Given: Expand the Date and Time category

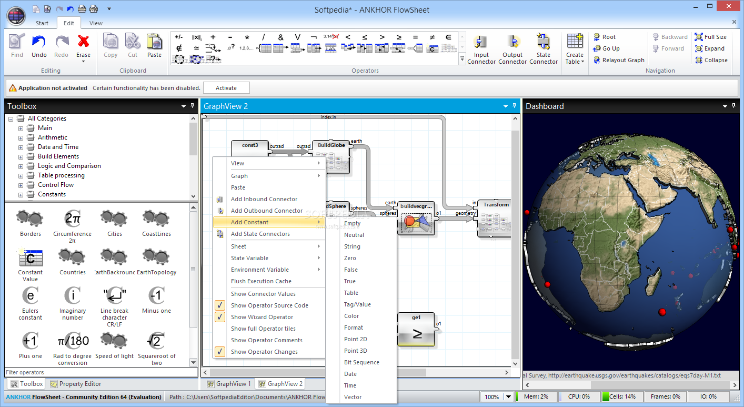Looking at the screenshot, I should point(21,147).
